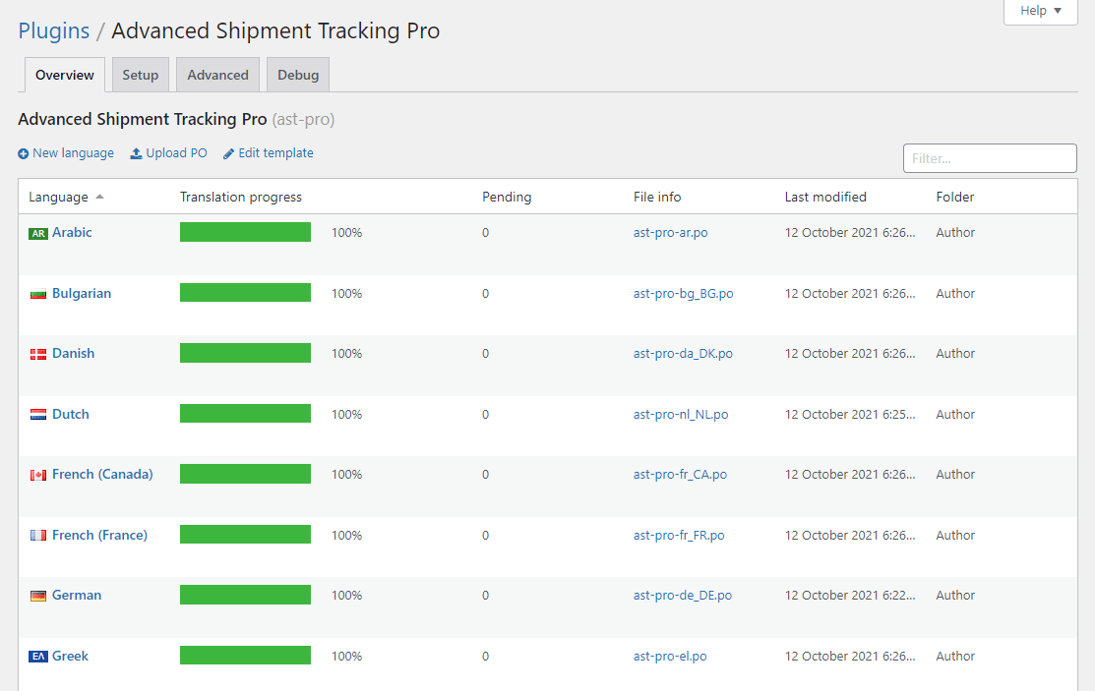Click the German flag icon
This screenshot has width=1095, height=691.
(x=38, y=596)
